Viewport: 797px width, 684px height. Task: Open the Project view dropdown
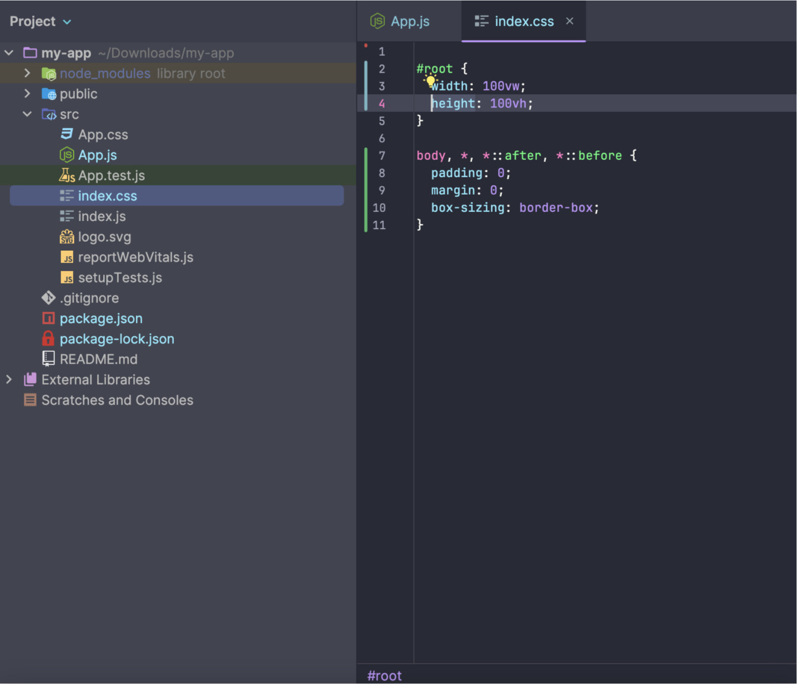pos(67,22)
